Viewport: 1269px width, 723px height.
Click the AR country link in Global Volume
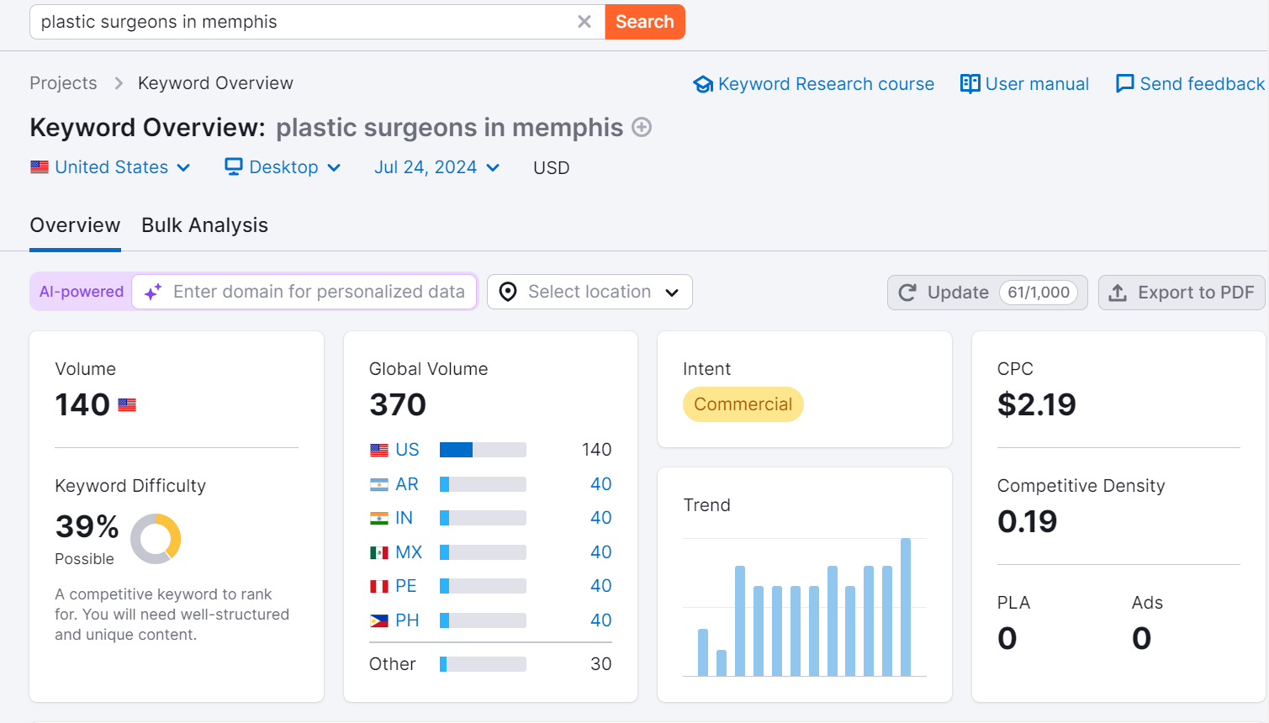pos(406,484)
